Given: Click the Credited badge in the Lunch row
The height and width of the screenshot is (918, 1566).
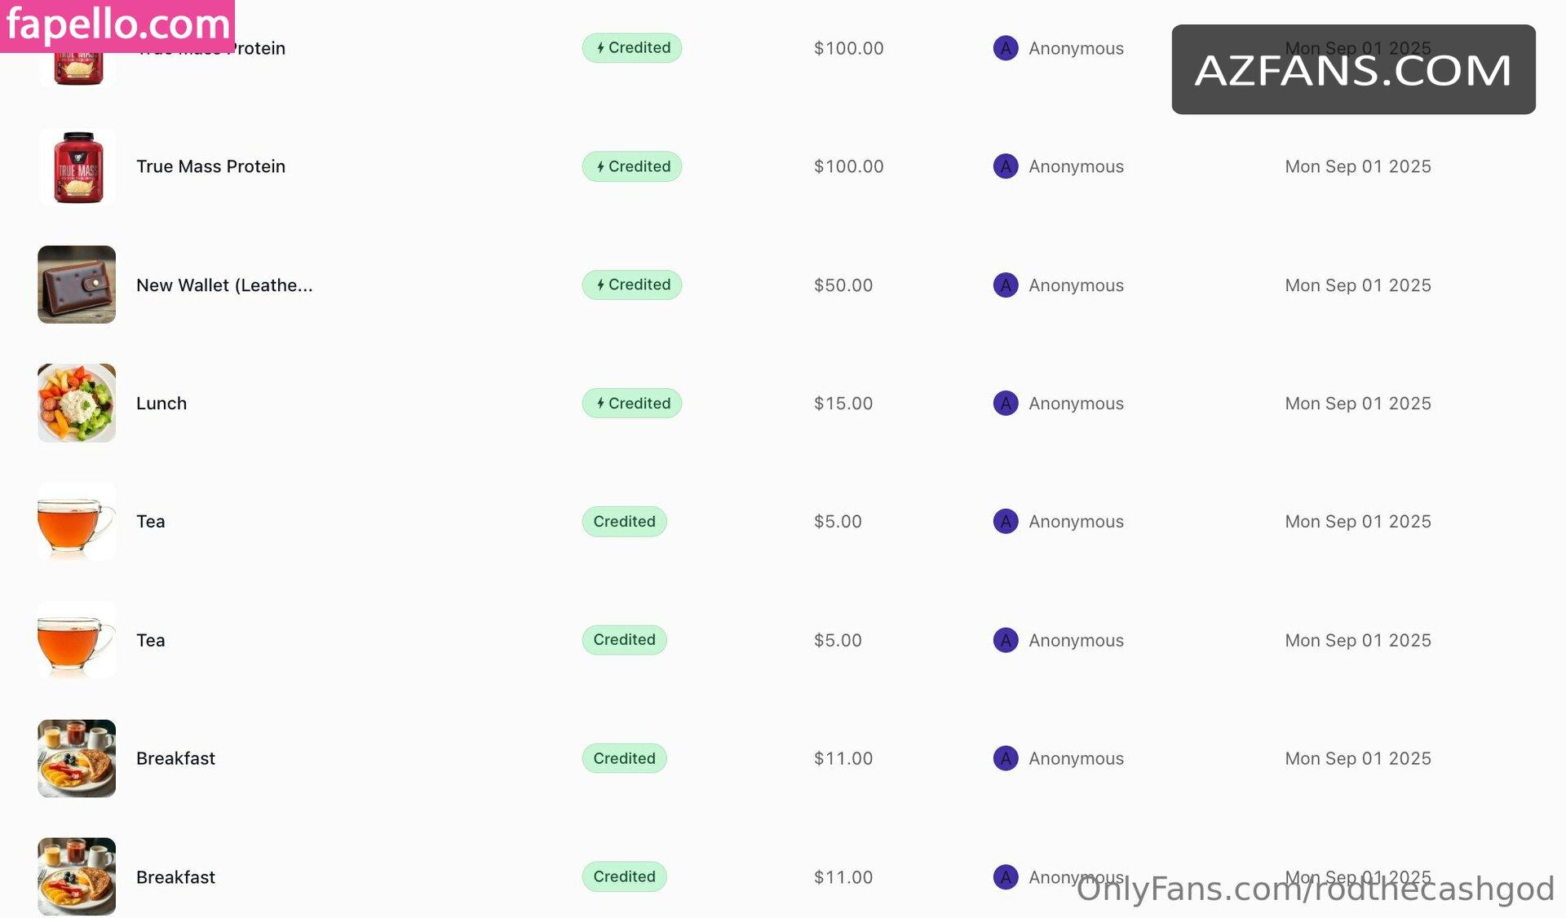Looking at the screenshot, I should click(631, 403).
